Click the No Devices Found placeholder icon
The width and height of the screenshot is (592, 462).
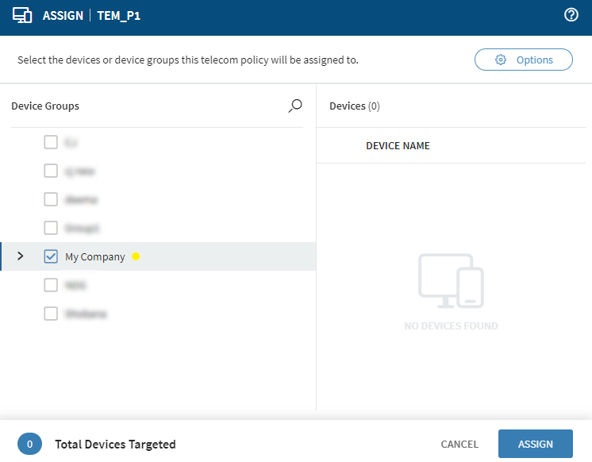pyautogui.click(x=451, y=281)
